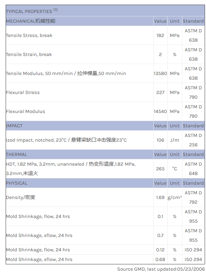Select the Density row label
The image size is (206, 278).
[x=21, y=197]
